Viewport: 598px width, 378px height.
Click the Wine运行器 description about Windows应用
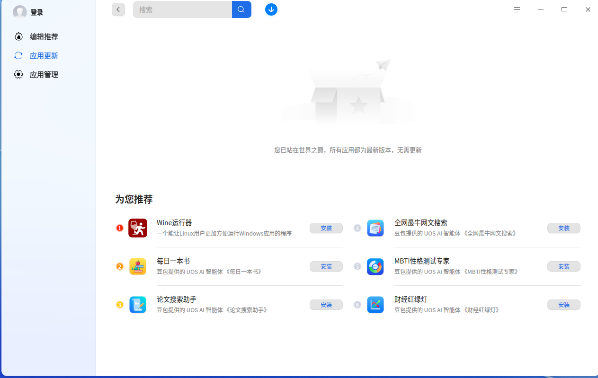[224, 233]
